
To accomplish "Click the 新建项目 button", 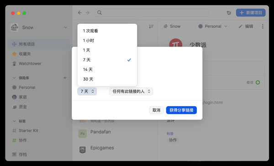I will pyautogui.click(x=251, y=13).
